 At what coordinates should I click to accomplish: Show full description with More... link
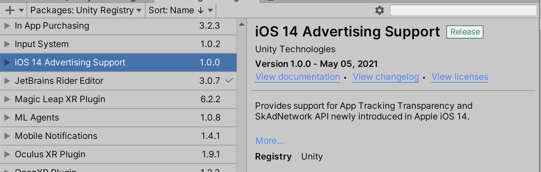coord(269,141)
